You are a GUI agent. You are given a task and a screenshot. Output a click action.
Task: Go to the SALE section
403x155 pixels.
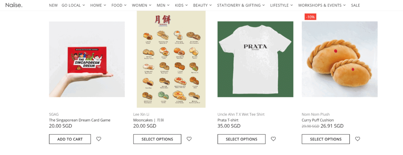(355, 5)
